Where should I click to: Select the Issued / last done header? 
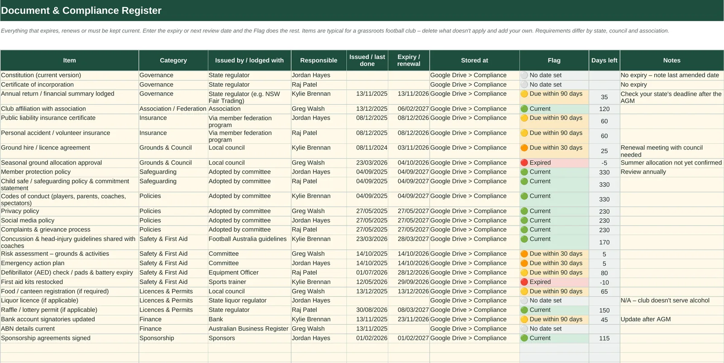click(x=367, y=60)
